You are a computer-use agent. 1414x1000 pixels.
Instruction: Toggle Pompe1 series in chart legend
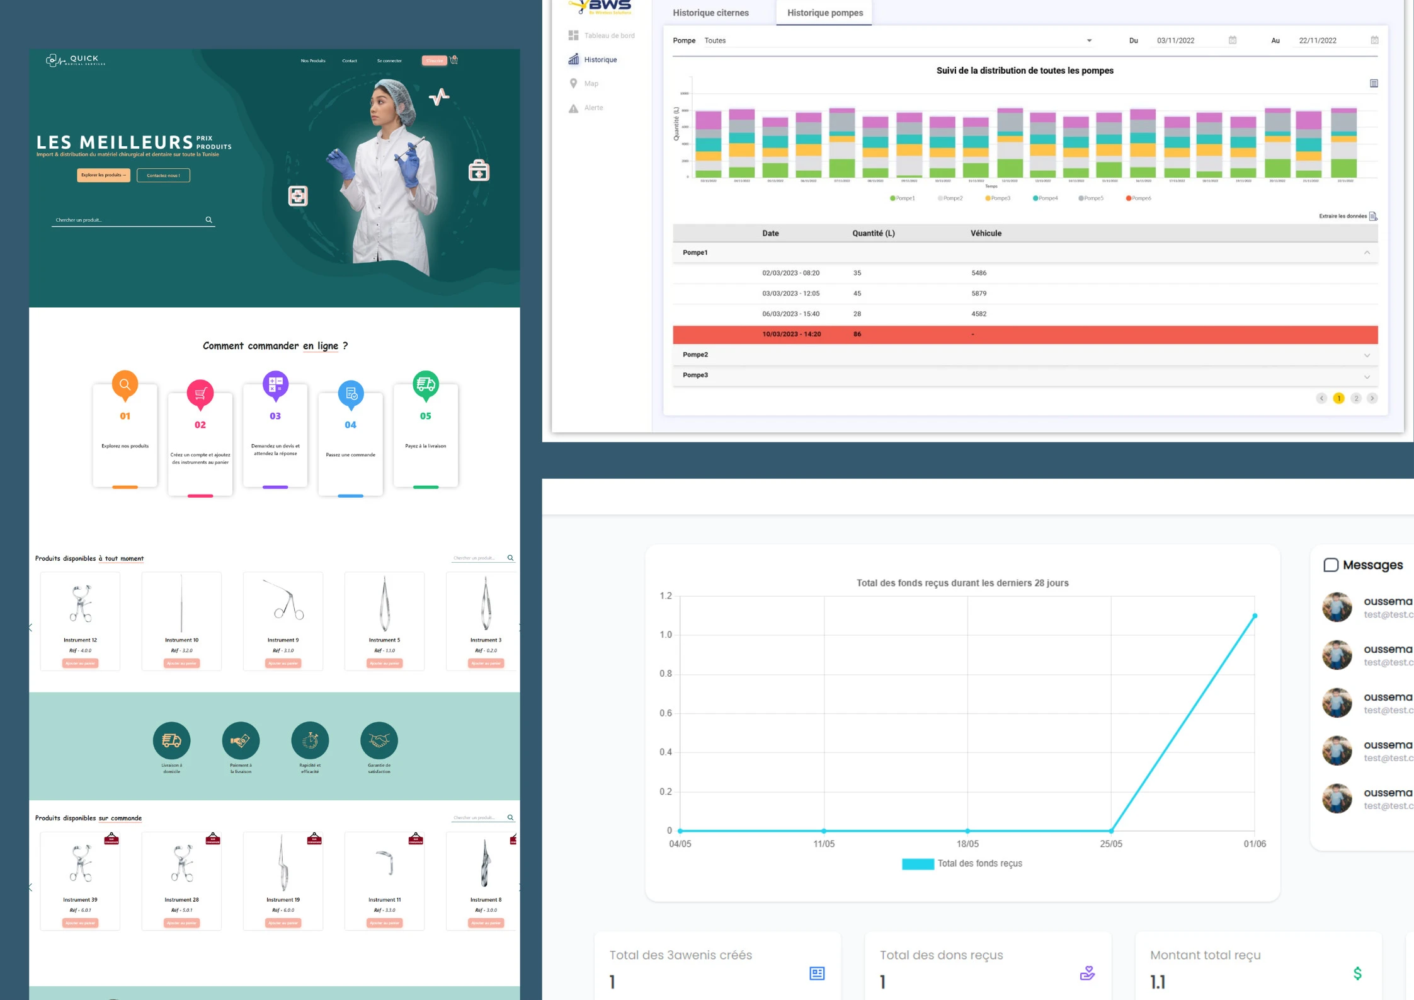pos(901,198)
